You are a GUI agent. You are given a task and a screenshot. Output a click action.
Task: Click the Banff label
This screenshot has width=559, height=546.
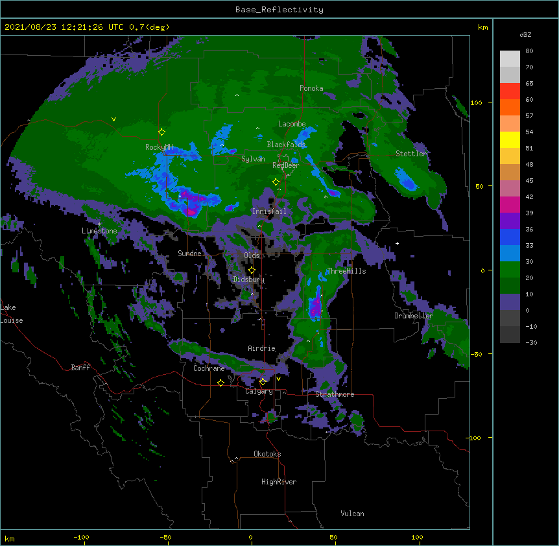pos(80,368)
